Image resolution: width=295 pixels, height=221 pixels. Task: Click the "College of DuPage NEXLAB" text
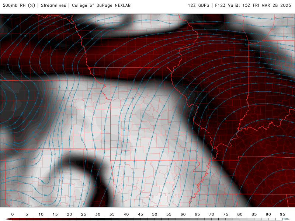[101, 6]
